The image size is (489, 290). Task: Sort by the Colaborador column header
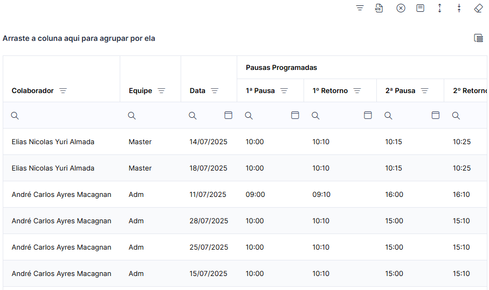coord(33,90)
